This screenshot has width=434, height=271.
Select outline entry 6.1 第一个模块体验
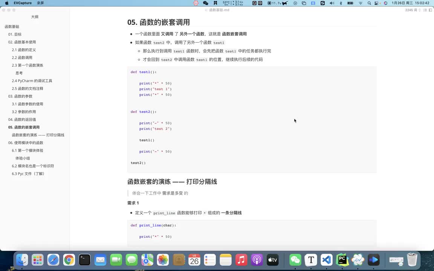pyautogui.click(x=28, y=151)
